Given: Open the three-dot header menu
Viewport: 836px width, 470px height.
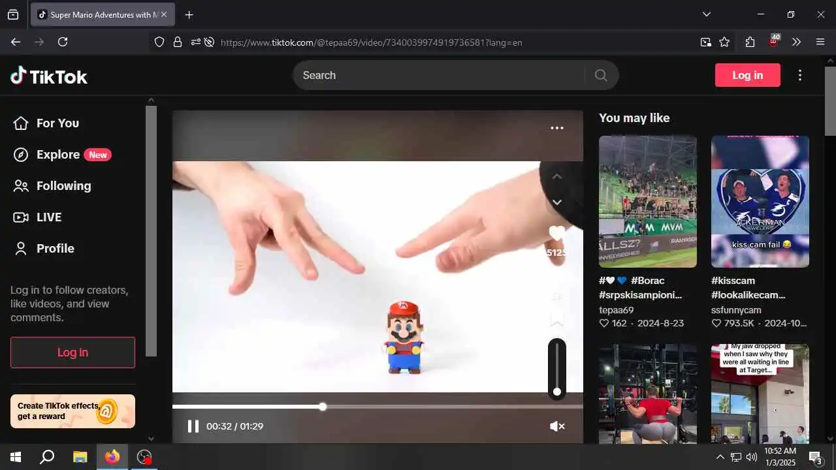Looking at the screenshot, I should [800, 75].
